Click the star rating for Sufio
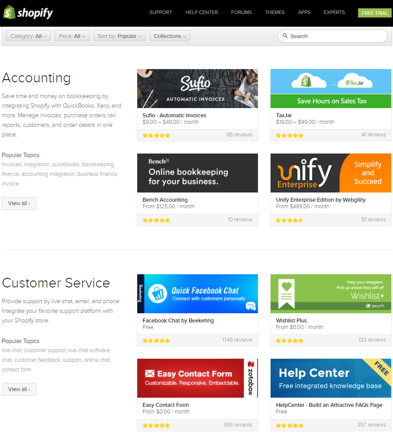This screenshot has width=393, height=434. 156,135
